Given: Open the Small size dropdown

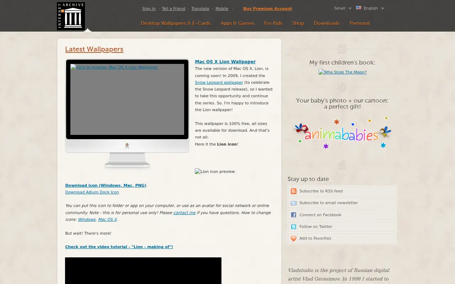Looking at the screenshot, I should point(343,8).
